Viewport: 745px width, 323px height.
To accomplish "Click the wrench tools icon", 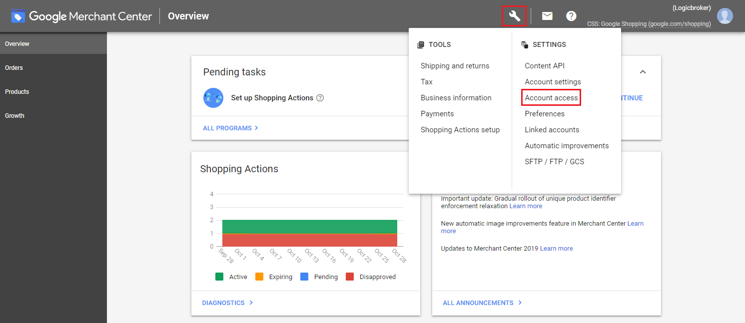I will [x=514, y=16].
